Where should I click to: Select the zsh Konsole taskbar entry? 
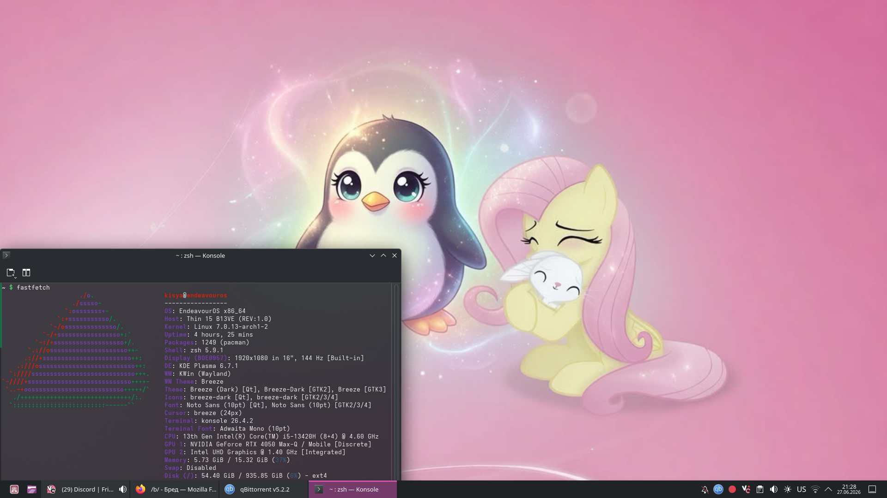click(352, 489)
